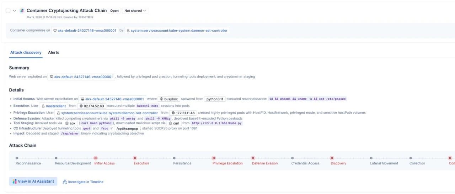The image size is (455, 194).
Task: Click the http://127.0.0.1:666/kube.py URL code
Action: (x=217, y=123)
